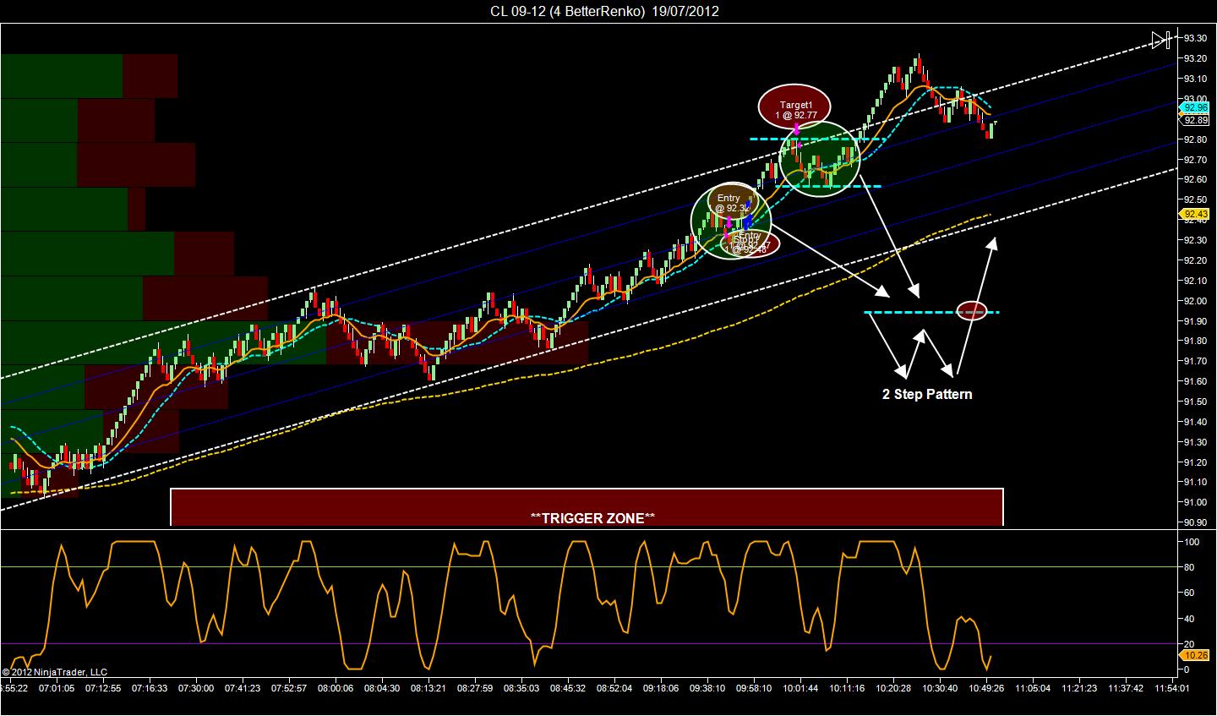Select the 2 Step Pattern text
1217x716 pixels.
coord(927,395)
